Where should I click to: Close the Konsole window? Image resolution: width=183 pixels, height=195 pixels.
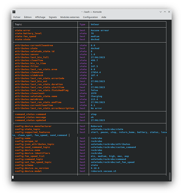coord(169,12)
